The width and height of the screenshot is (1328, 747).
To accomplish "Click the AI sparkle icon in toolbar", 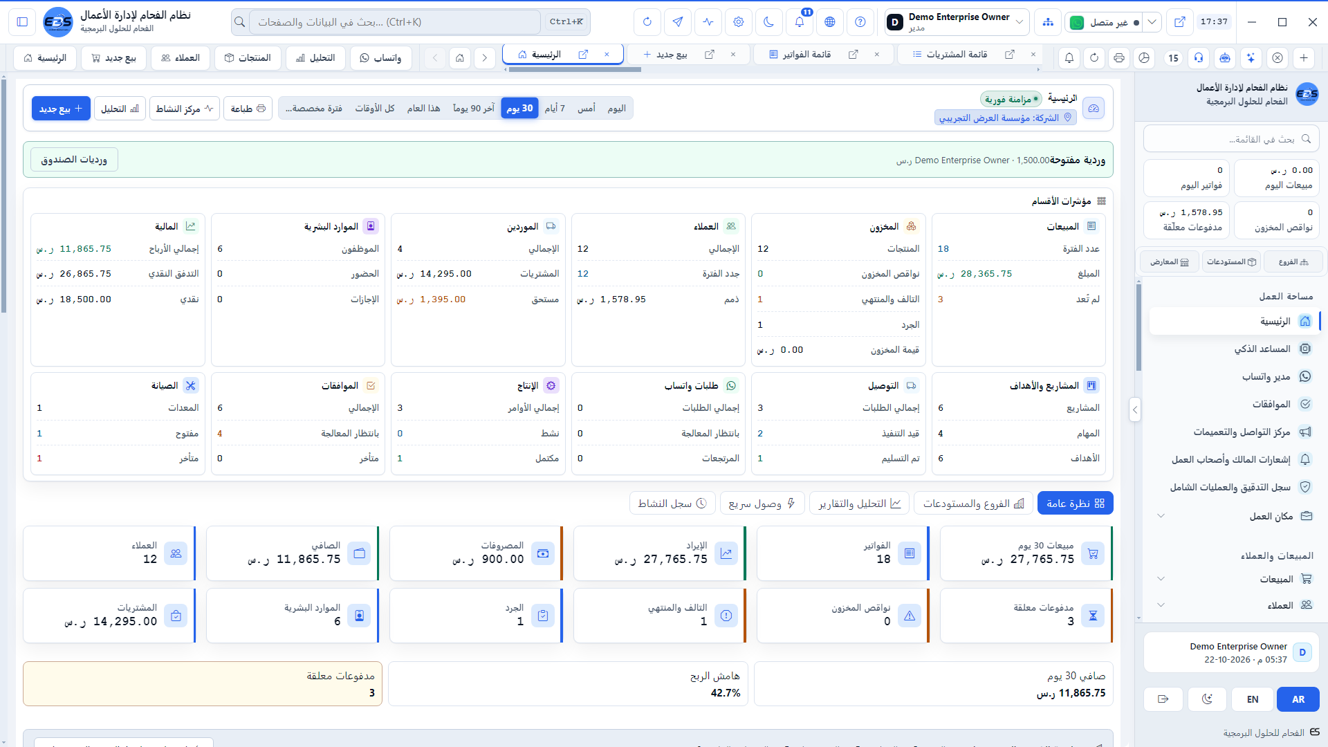I will (1251, 58).
